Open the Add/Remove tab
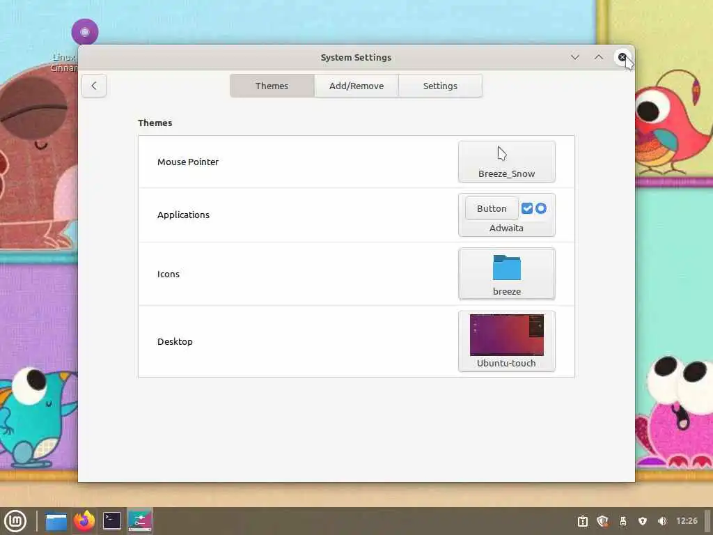The width and height of the screenshot is (713, 535). [x=356, y=86]
